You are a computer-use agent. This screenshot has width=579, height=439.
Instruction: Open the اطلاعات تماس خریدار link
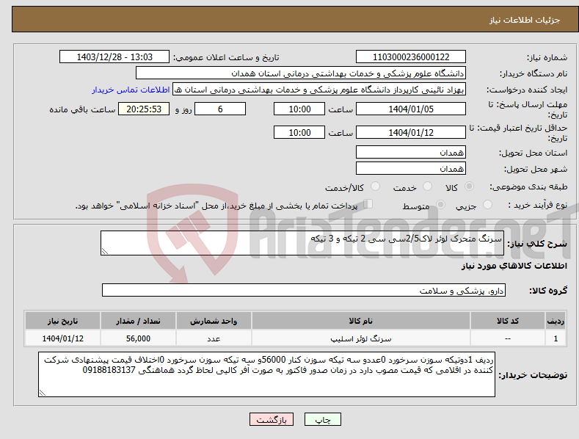[x=131, y=90]
